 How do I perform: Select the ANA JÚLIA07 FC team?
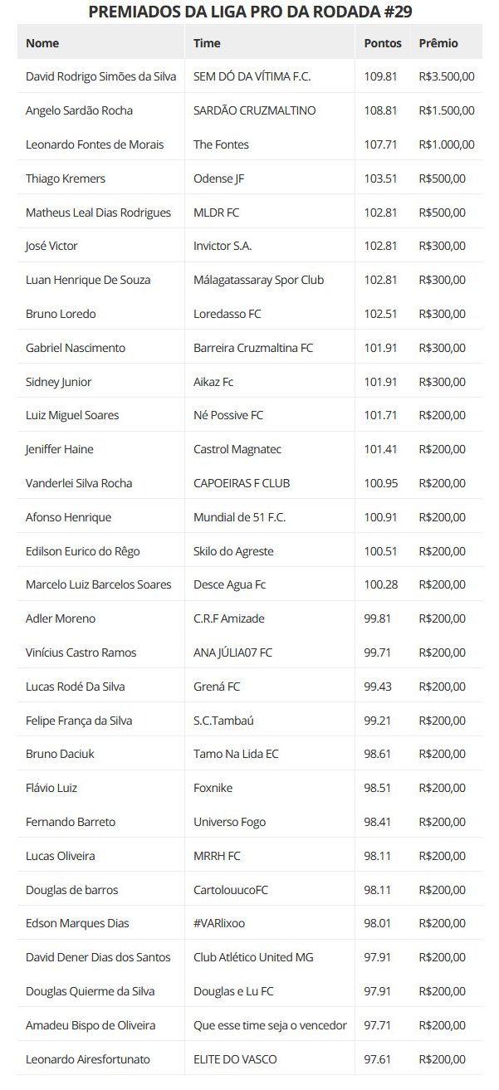[x=232, y=653]
